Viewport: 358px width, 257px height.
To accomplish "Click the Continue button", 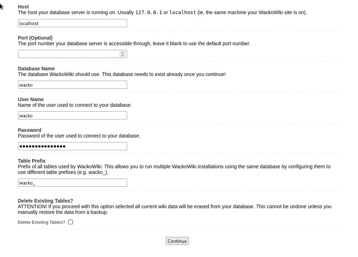I will click(x=177, y=241).
